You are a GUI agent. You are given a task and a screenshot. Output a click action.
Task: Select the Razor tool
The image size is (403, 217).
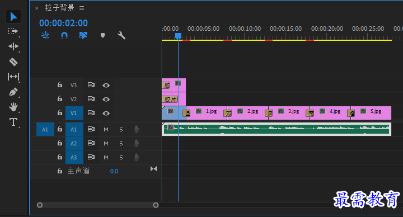click(13, 62)
